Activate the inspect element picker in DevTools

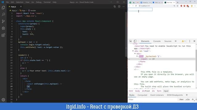pos(131,41)
